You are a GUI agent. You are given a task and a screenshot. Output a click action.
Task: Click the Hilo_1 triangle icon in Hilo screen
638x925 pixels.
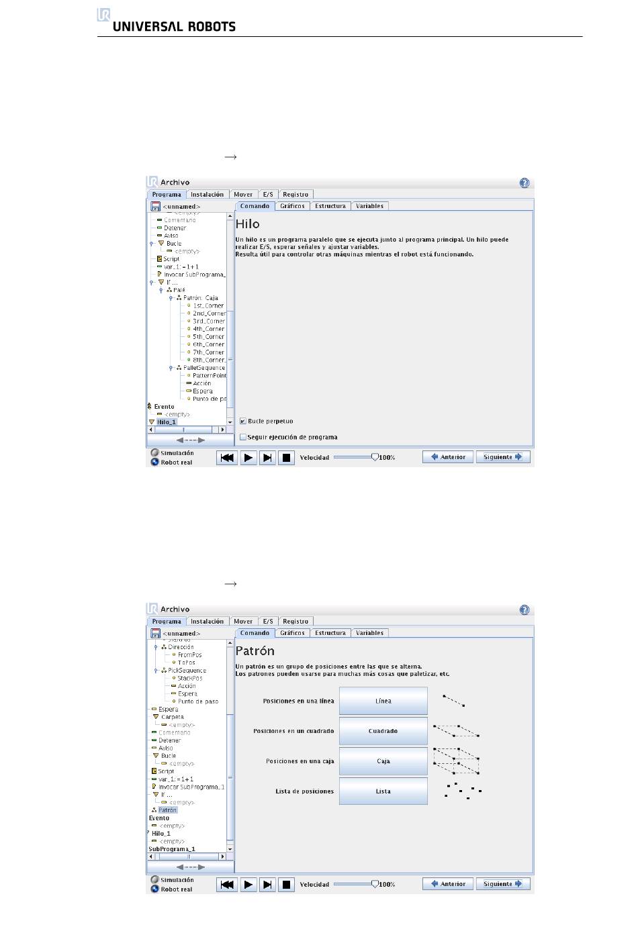click(x=152, y=422)
